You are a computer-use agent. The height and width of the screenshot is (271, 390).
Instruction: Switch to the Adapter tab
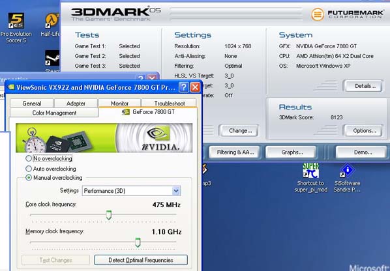pos(76,104)
